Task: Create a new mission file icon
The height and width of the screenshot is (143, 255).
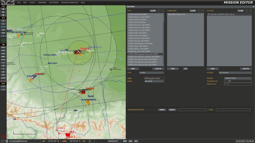Action: point(3,9)
